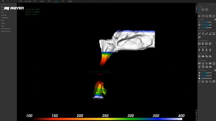The width and height of the screenshot is (216, 121).
Task: Select the open-angle bracket measurement tool
Action: 203,34
